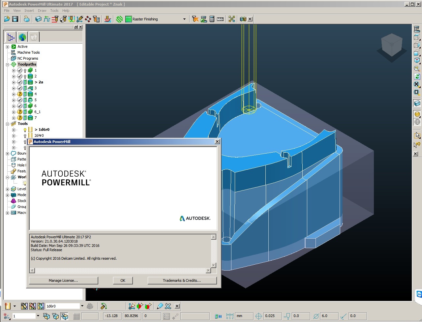Click the Refresh view icon with green arrows

point(417,76)
